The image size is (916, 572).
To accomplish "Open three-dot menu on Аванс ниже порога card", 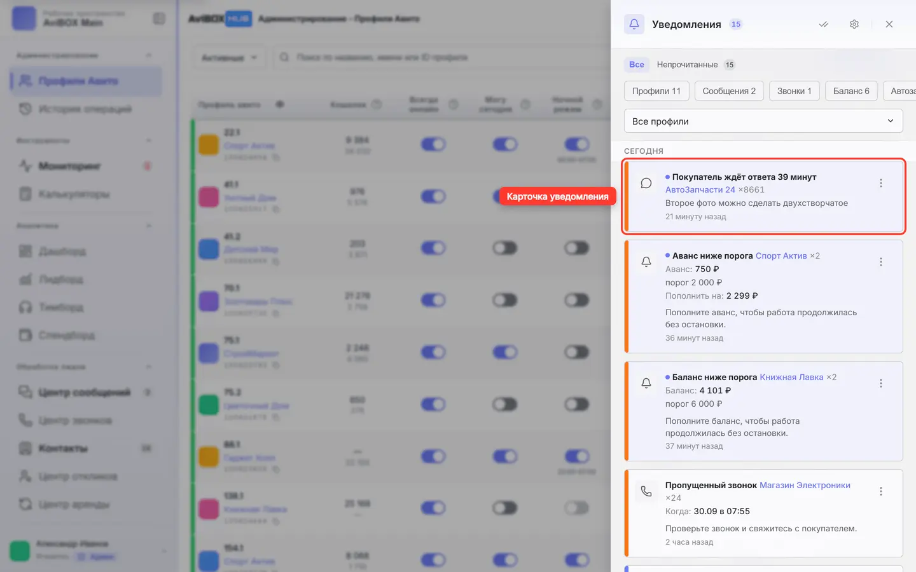I will (x=881, y=262).
